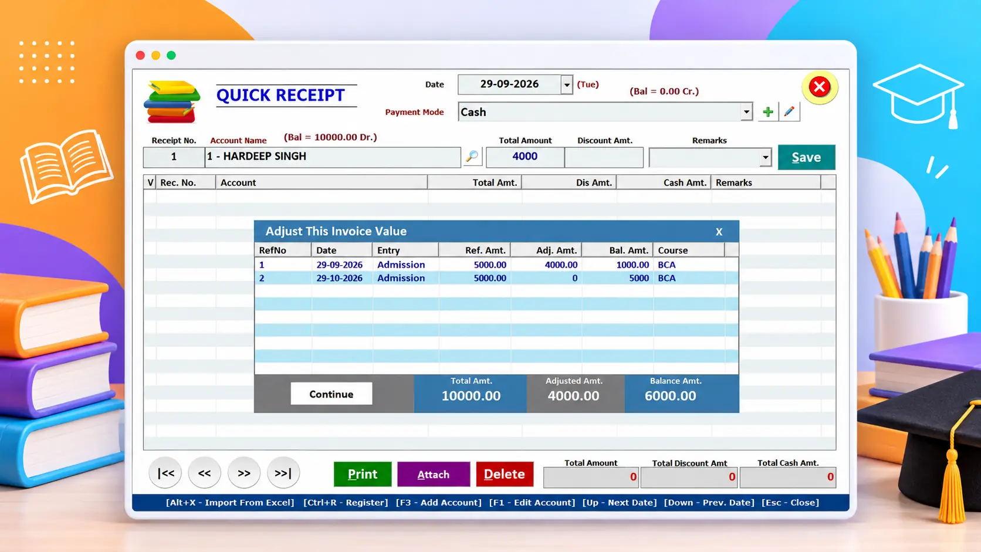
Task: Click the Total Discount Amt field
Action: click(x=689, y=478)
